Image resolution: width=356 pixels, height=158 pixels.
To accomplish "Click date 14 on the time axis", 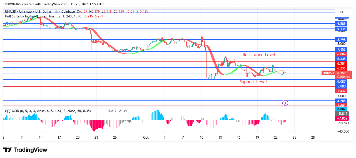I will (41, 137).
